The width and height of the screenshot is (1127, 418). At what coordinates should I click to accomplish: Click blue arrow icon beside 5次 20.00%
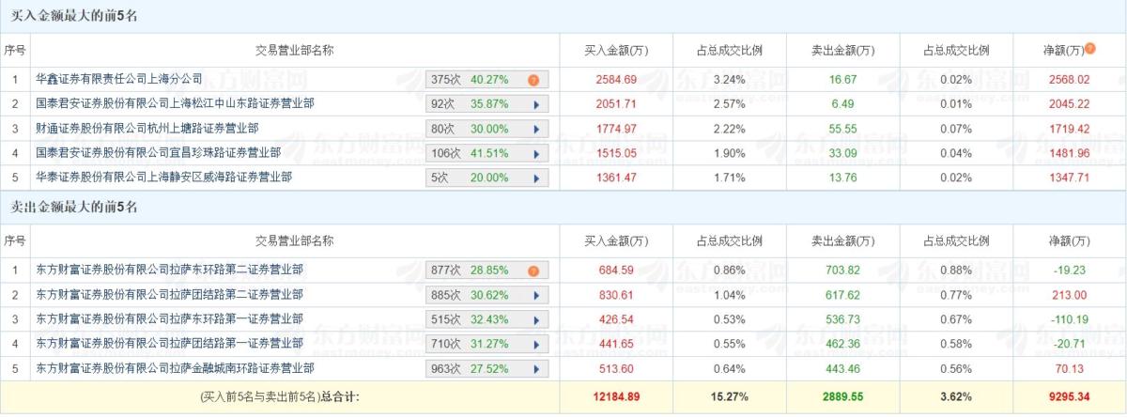536,178
